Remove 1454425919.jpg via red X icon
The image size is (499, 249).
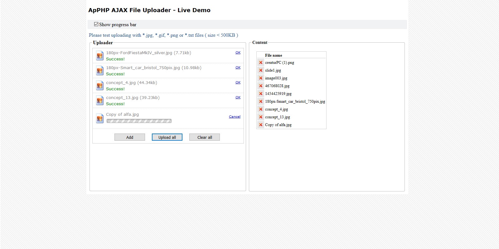(x=261, y=94)
